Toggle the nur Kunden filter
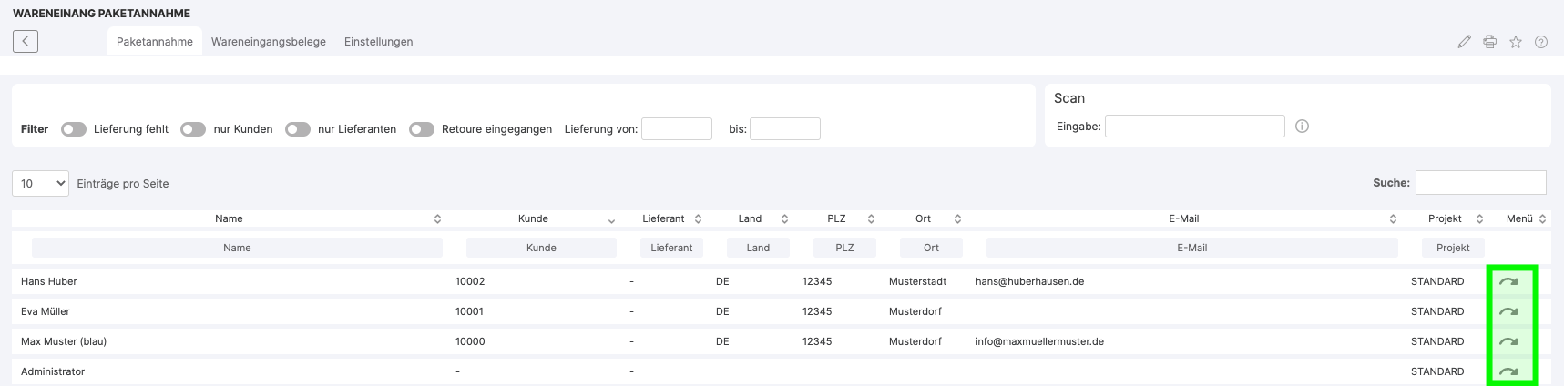The image size is (1564, 386). click(x=193, y=129)
